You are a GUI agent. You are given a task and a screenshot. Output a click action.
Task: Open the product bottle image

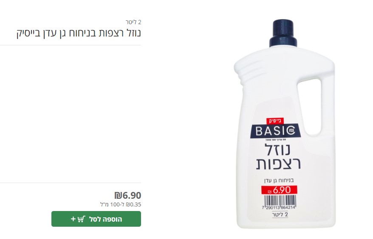point(285,124)
